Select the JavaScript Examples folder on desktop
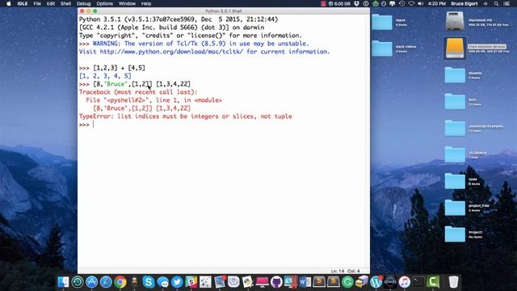The width and height of the screenshot is (517, 291). [455, 128]
